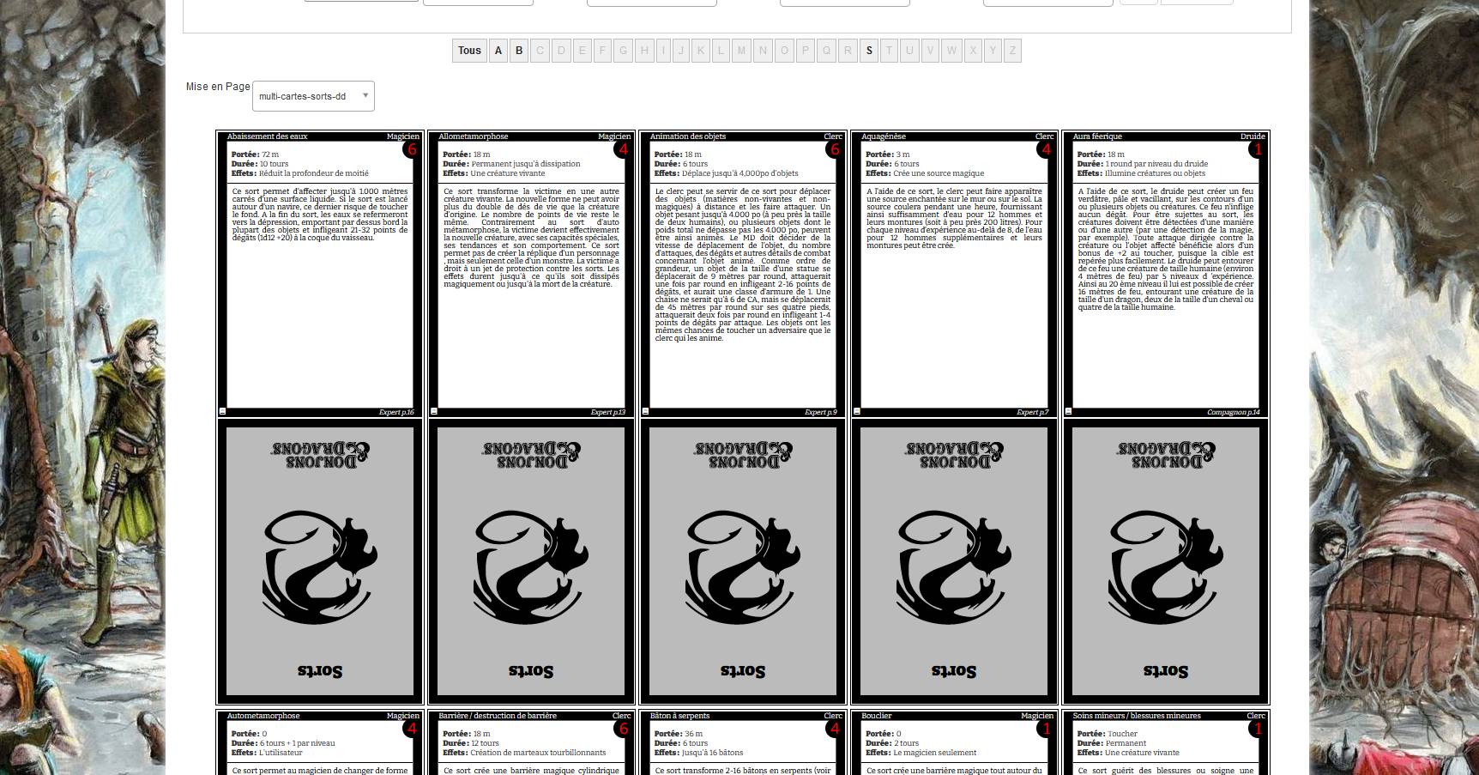Click level 4 badge on Aquagénèse card
Viewport: 1479px width, 775px height.
(1046, 149)
